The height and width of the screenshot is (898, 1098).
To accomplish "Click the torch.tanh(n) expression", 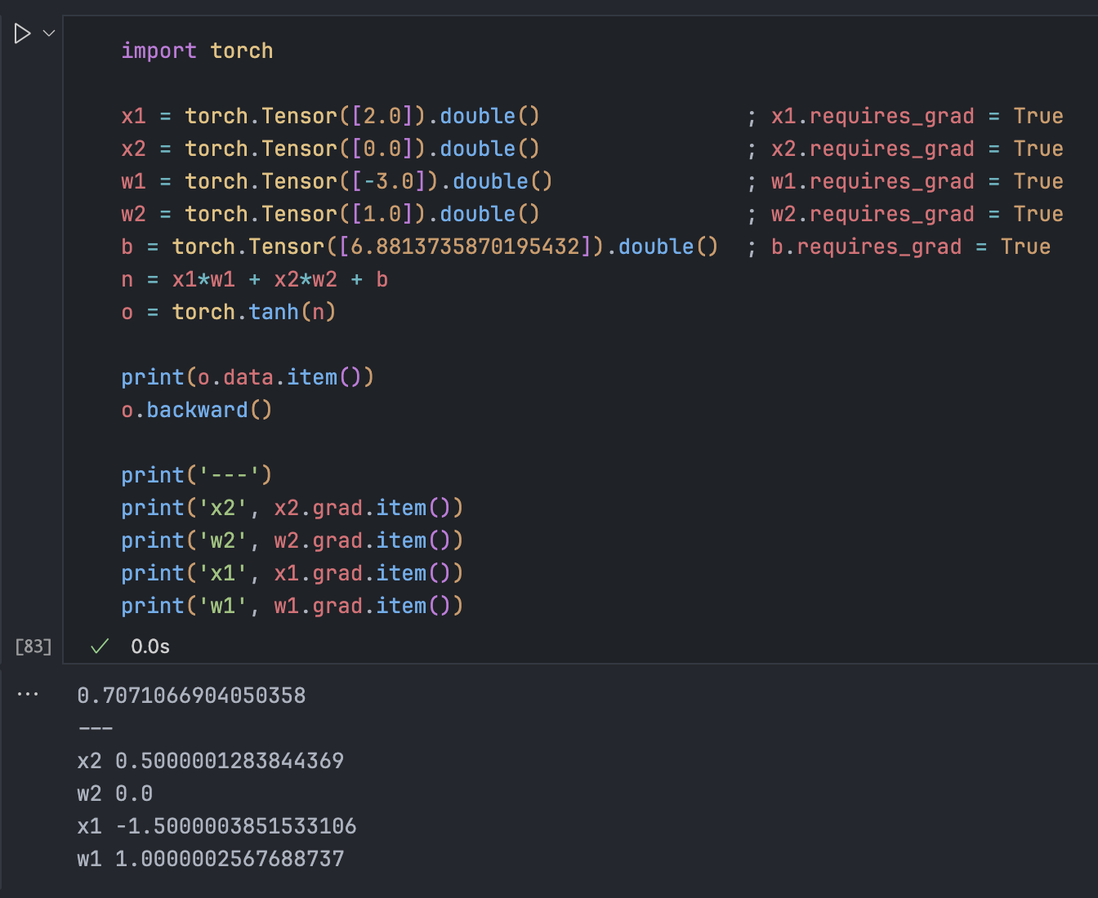I will pos(253,312).
